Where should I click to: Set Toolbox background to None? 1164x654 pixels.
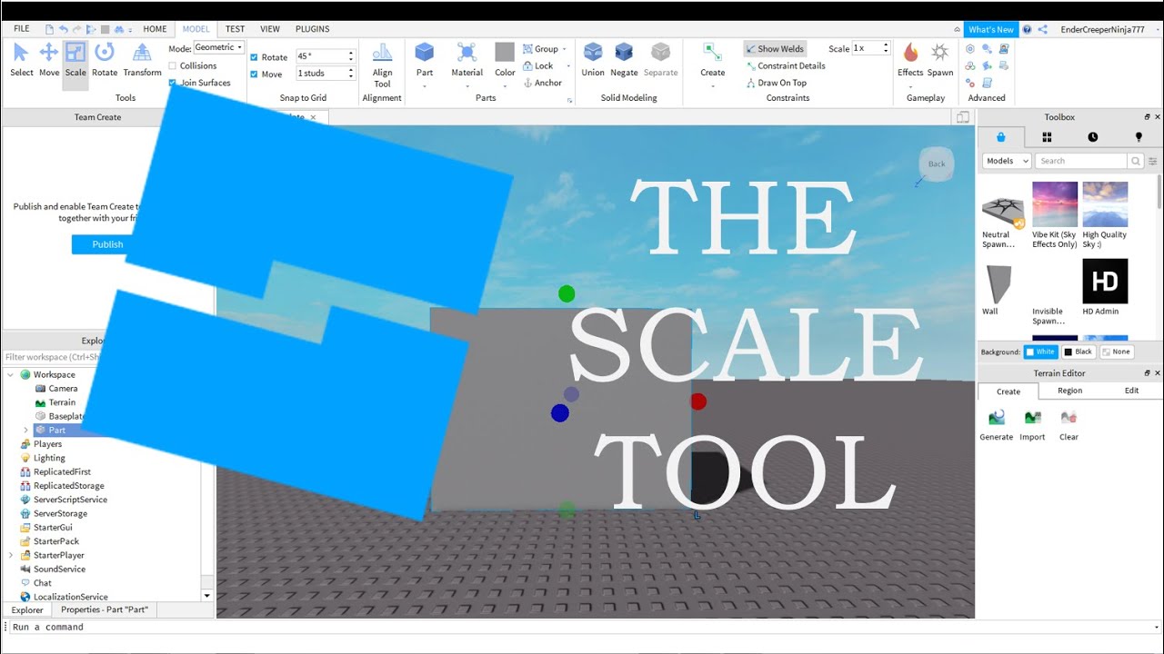pyautogui.click(x=1117, y=352)
